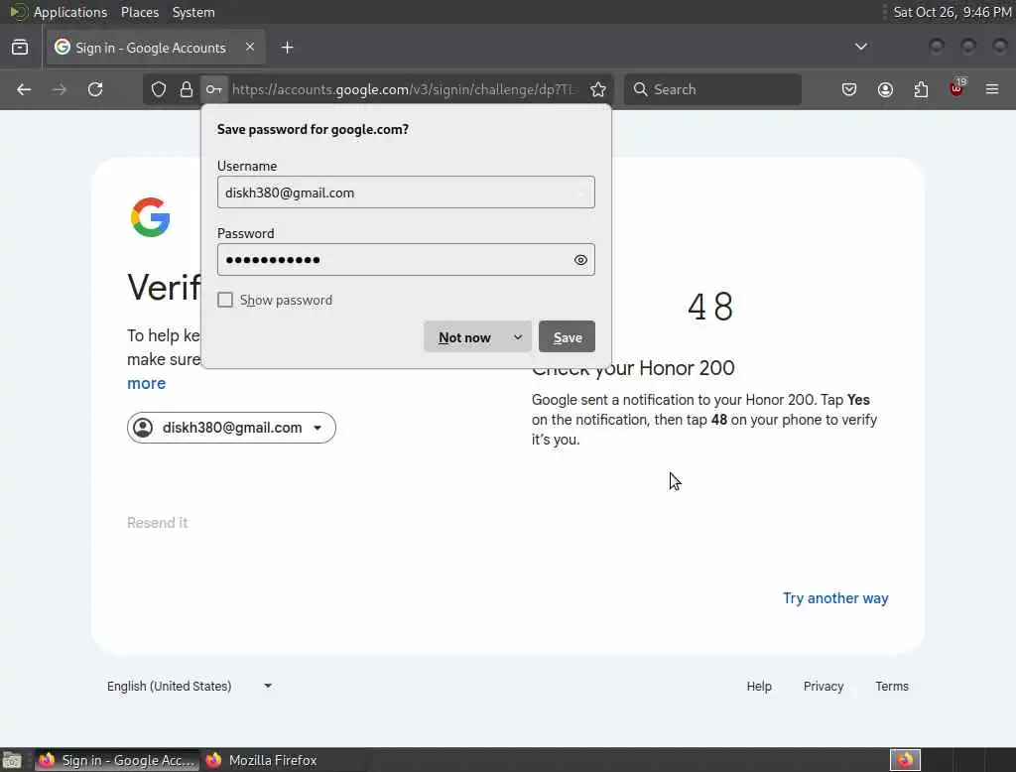Click the date and time clock
The width and height of the screenshot is (1016, 772).
tap(952, 12)
